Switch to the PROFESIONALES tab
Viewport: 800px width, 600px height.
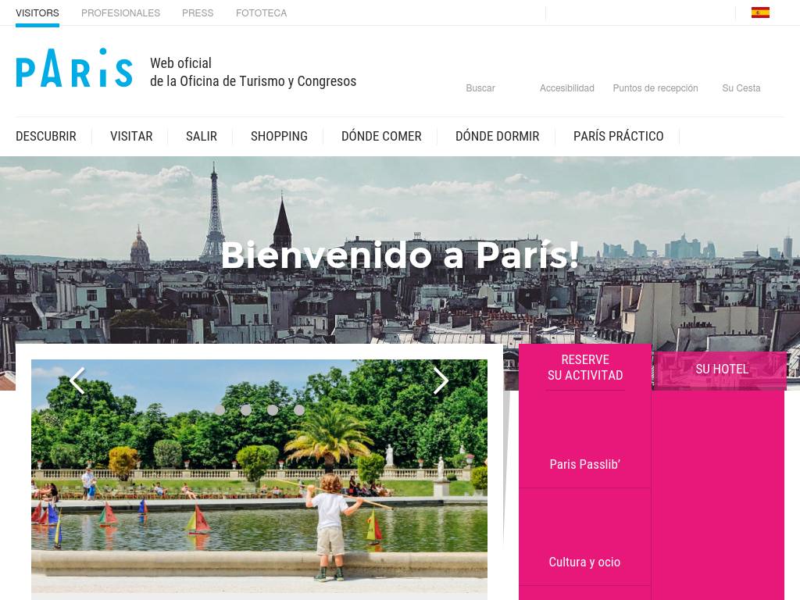tap(120, 13)
